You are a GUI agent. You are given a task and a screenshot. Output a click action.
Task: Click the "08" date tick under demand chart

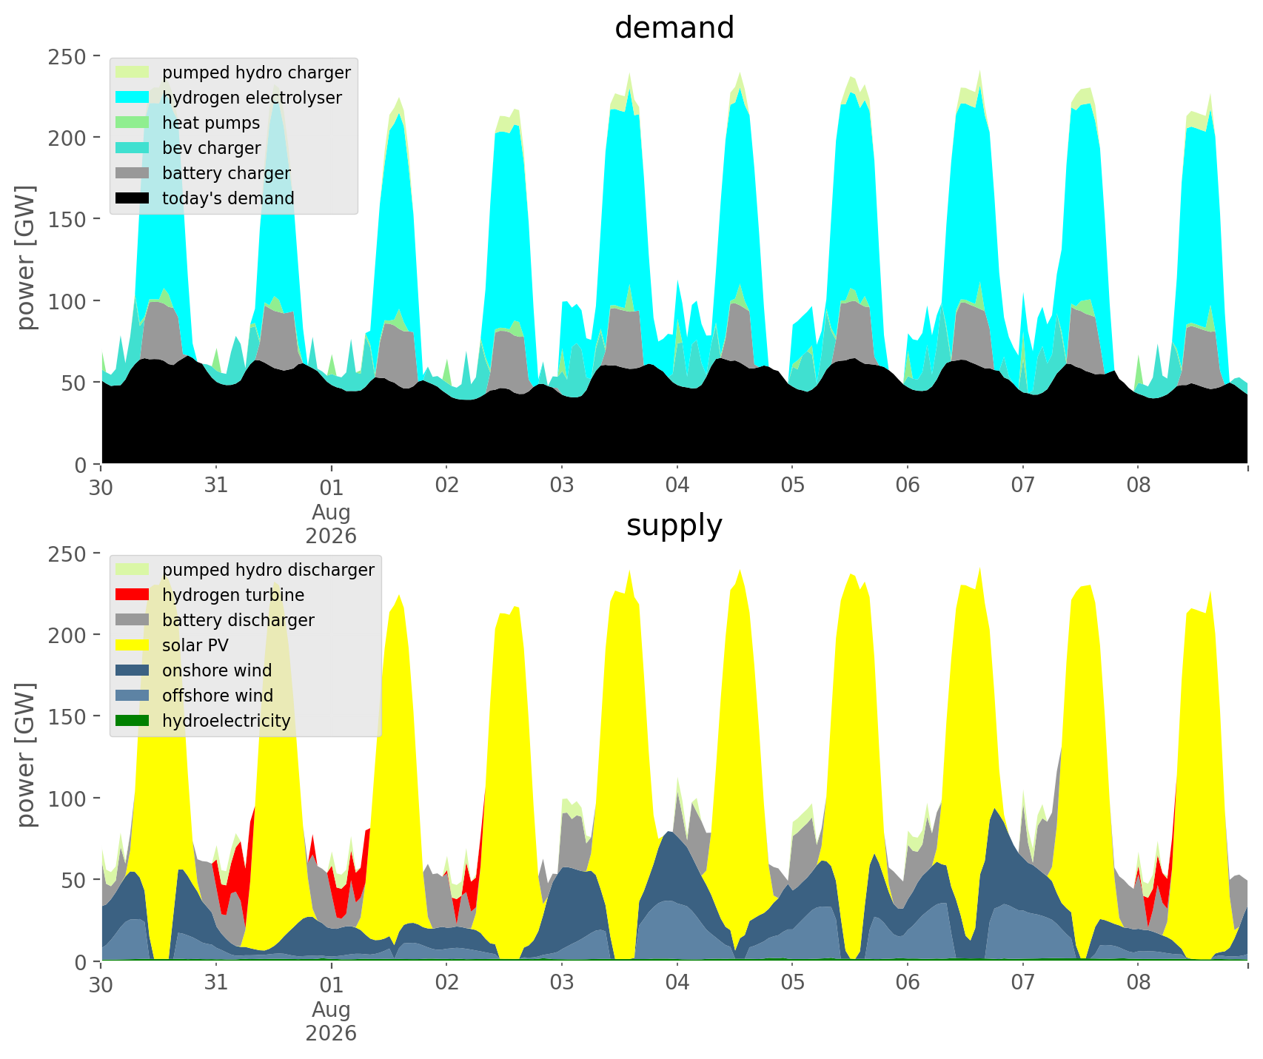pos(1138,486)
